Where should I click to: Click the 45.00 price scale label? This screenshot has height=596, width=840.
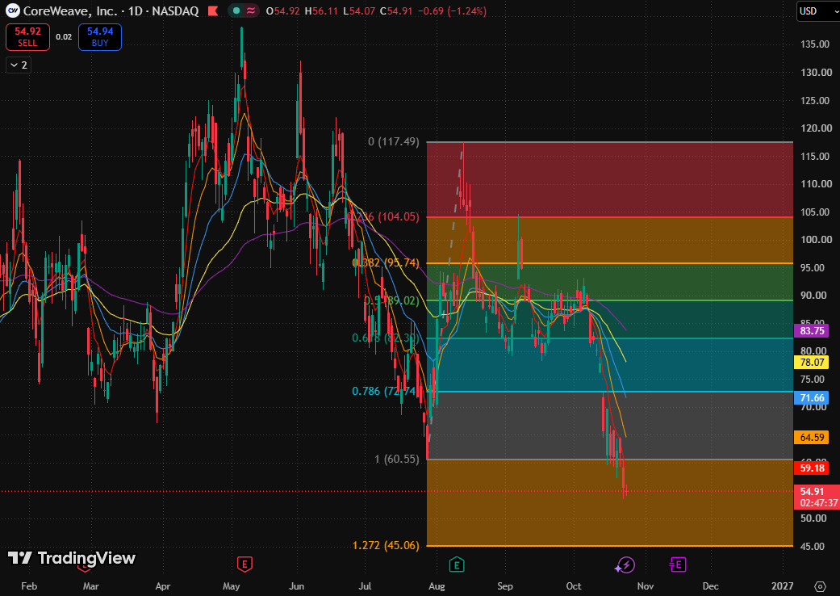[x=812, y=546]
